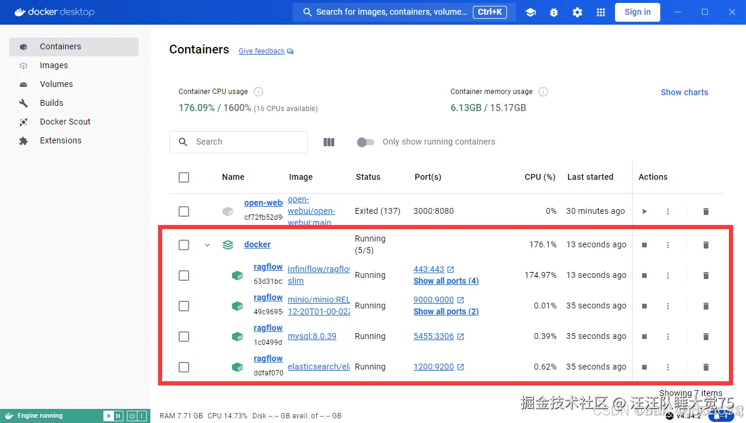Screen dimensions: 746x423
Task: Open port link 1200:9200
Action: point(439,367)
